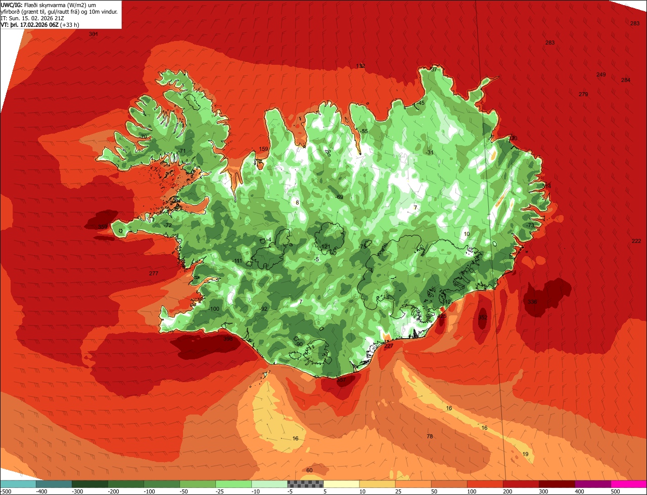This screenshot has height=495, width=647.
Task: Select the legend swatch between -200 and -100
Action: [126, 484]
